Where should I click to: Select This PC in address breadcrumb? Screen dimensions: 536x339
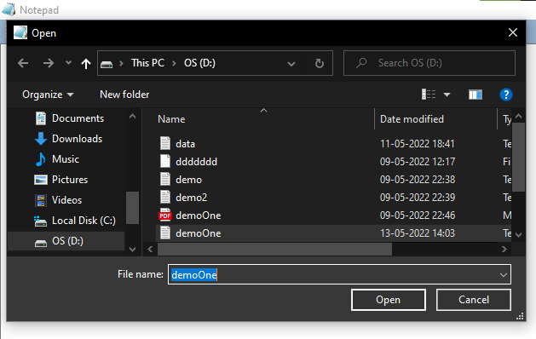(147, 63)
